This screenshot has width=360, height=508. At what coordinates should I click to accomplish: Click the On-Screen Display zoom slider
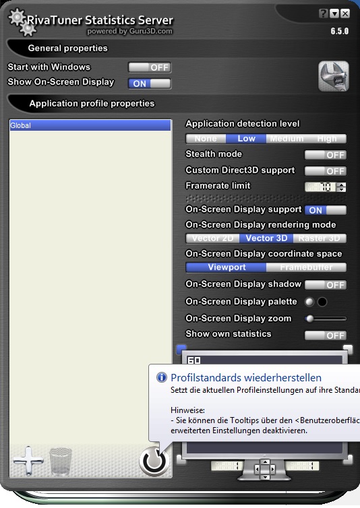click(x=326, y=319)
